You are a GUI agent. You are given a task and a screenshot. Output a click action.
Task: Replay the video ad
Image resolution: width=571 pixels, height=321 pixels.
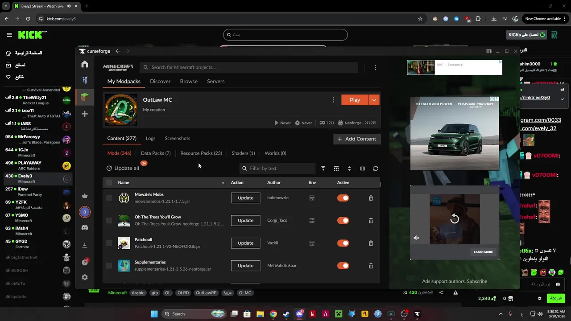[x=455, y=219]
